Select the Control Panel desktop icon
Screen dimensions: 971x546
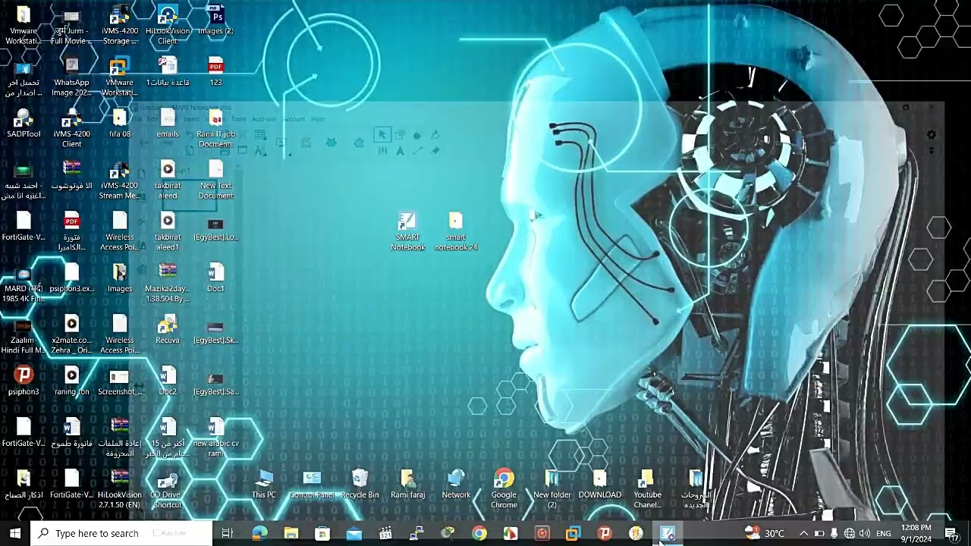312,485
